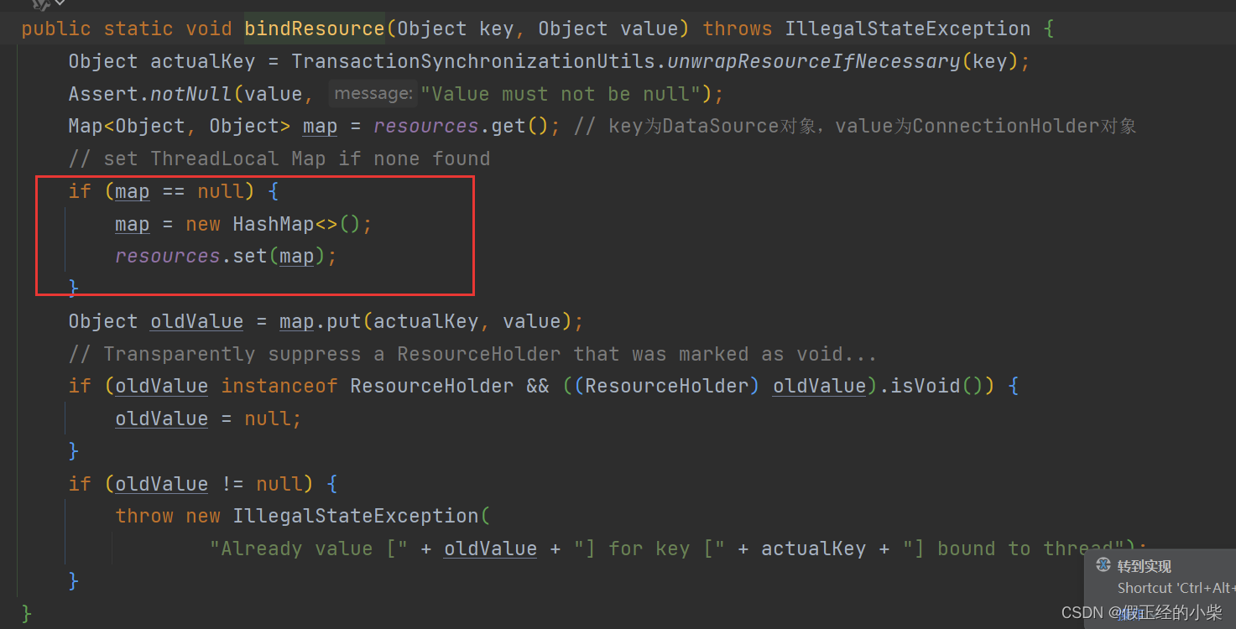Click the Go to Implementation icon in tooltip
The image size is (1236, 629).
point(1103,565)
